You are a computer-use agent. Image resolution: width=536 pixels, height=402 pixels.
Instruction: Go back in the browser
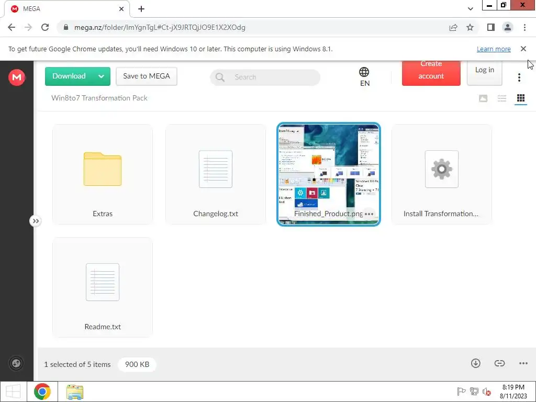[12, 27]
